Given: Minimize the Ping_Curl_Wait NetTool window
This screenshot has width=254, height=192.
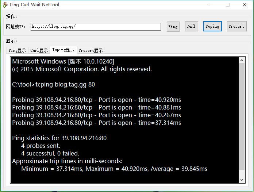Looking at the screenshot, I should [x=211, y=5].
